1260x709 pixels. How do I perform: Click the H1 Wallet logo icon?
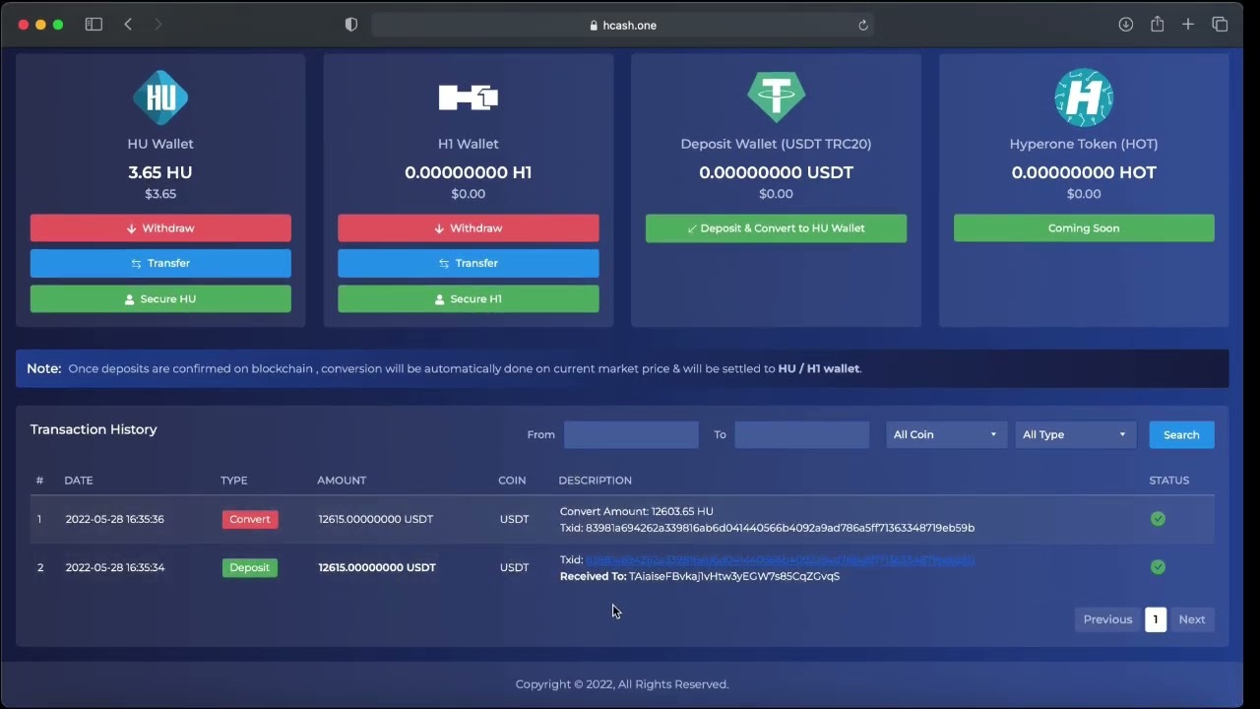click(469, 97)
